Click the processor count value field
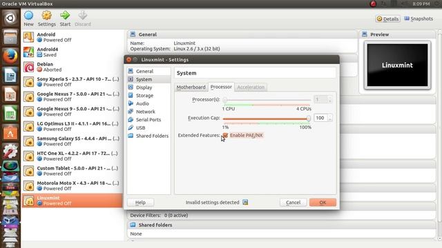 coord(320,99)
